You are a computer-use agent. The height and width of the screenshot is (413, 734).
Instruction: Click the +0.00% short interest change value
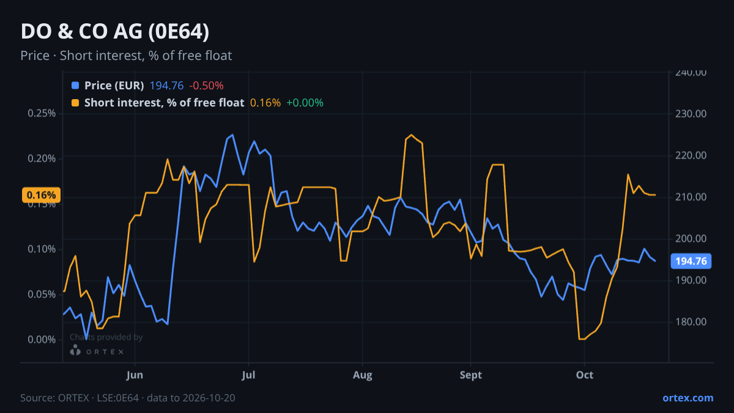pyautogui.click(x=305, y=103)
